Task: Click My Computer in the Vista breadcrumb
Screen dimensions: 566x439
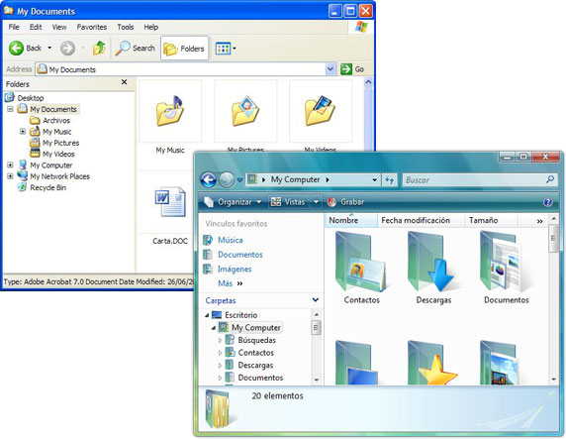Action: 295,179
